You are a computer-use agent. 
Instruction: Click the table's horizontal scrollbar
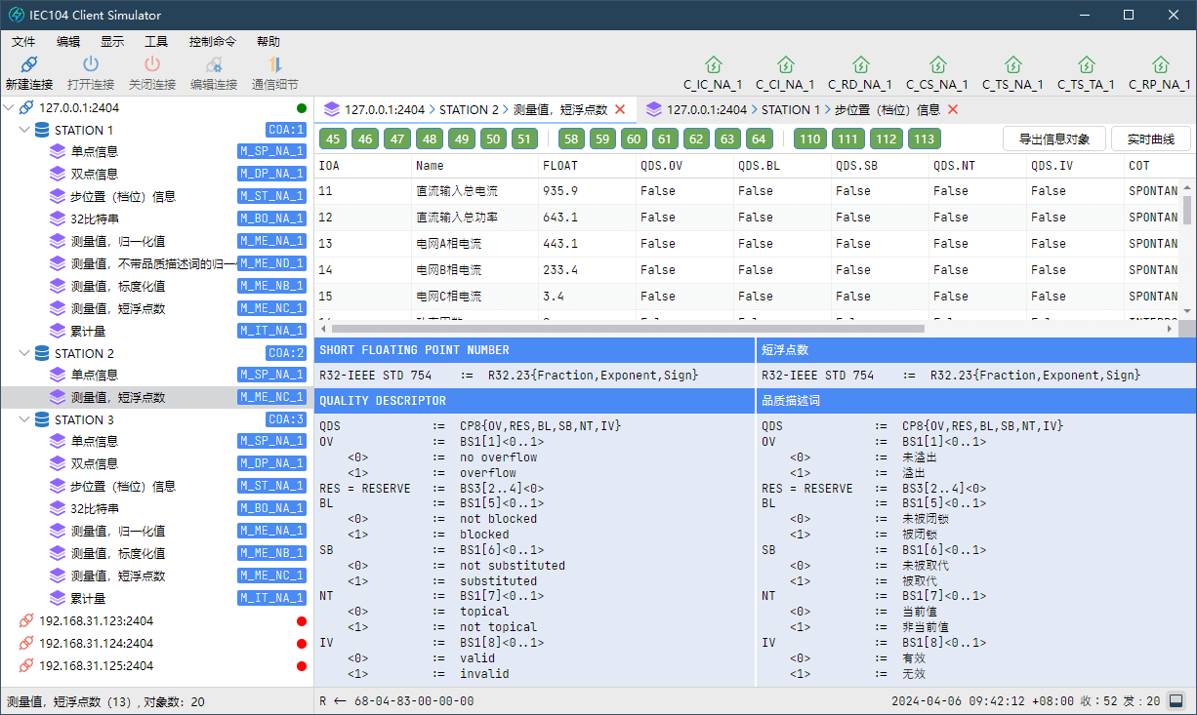(x=625, y=329)
